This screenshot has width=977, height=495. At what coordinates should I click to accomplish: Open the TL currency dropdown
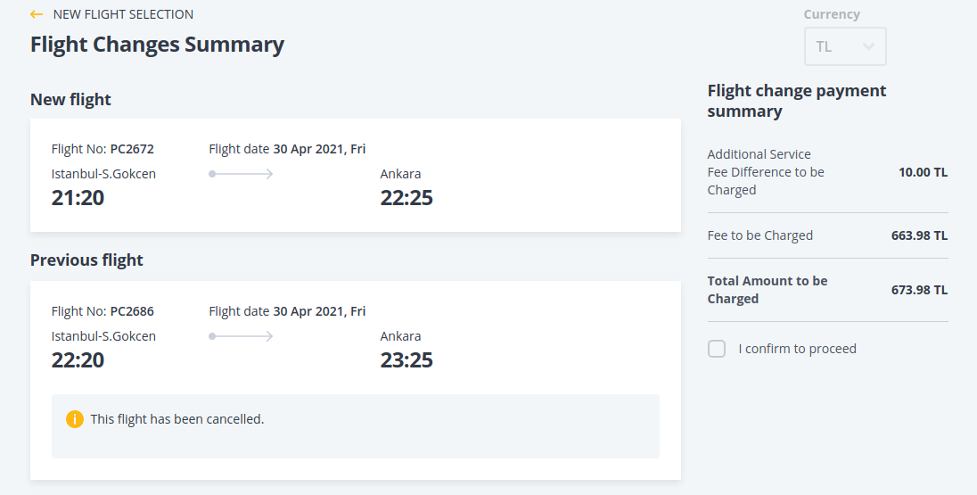(x=844, y=46)
